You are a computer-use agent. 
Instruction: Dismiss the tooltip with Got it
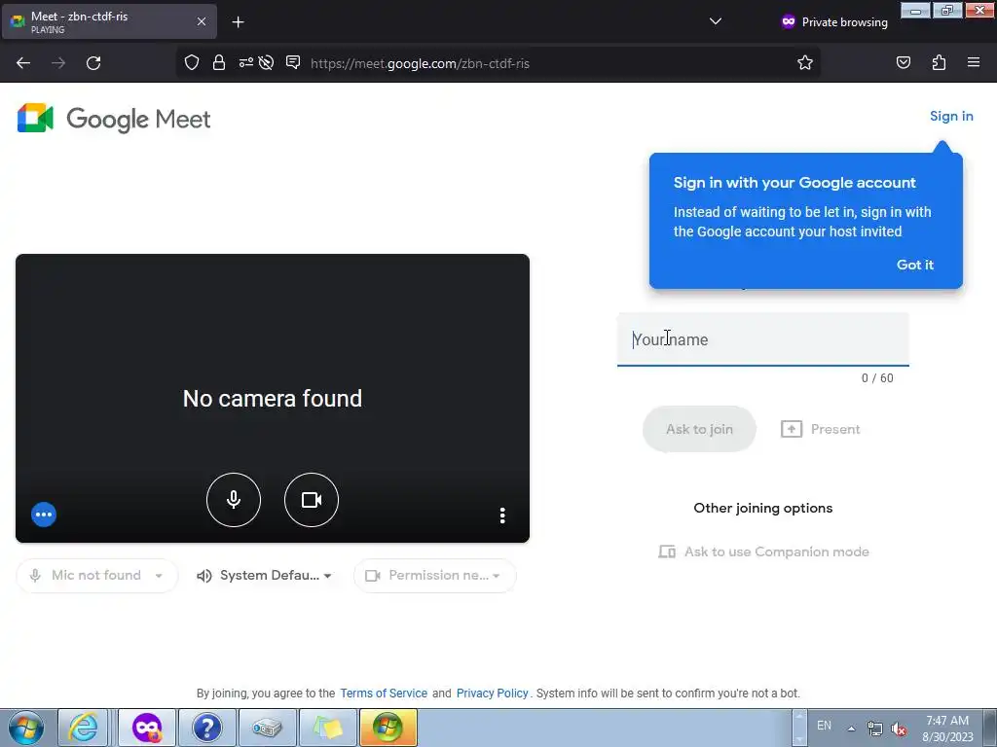[915, 265]
